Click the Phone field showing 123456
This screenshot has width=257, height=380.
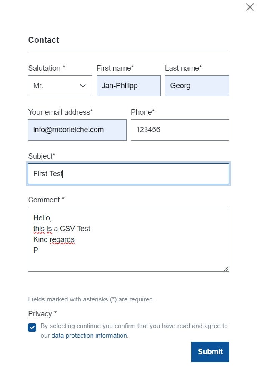tap(180, 130)
